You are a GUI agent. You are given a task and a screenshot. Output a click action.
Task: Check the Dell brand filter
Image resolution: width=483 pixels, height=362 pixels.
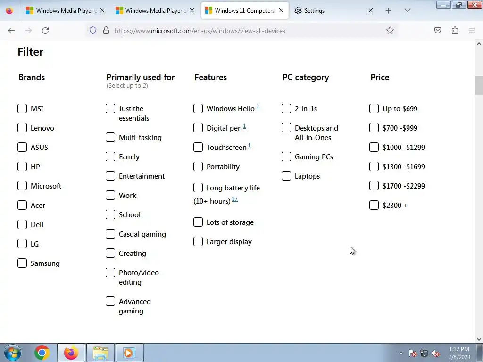(x=22, y=224)
